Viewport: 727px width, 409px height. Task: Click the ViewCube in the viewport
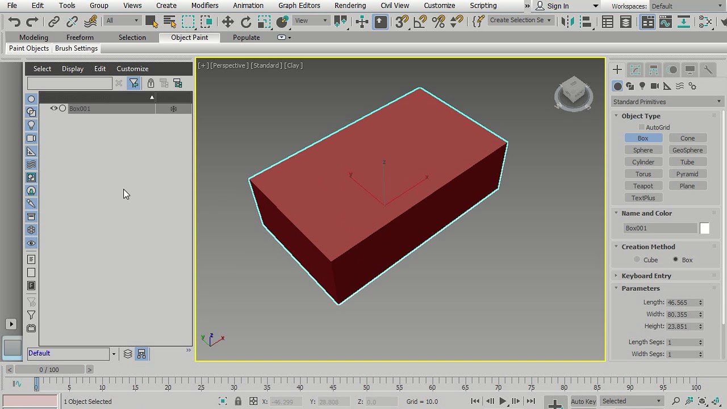pos(574,94)
